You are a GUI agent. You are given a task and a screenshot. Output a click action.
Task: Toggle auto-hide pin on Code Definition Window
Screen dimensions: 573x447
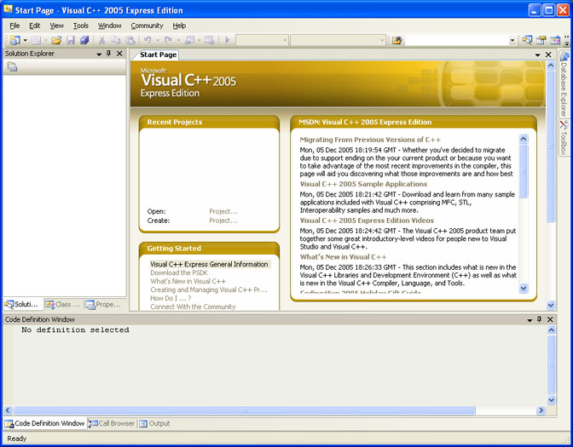coord(540,319)
